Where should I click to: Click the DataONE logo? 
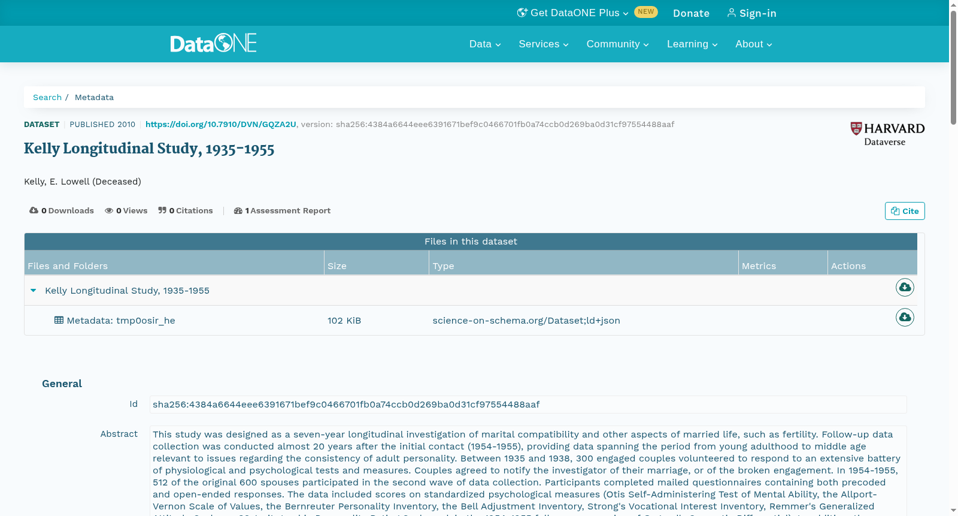pyautogui.click(x=213, y=43)
